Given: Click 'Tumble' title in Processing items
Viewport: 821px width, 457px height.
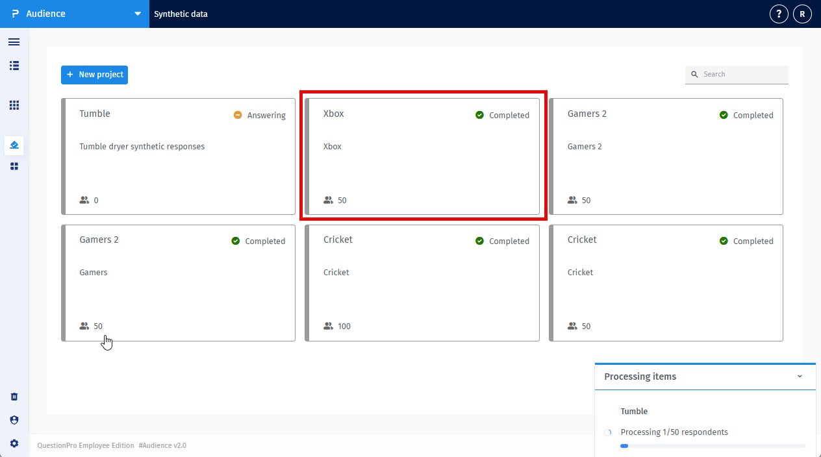Looking at the screenshot, I should click(634, 412).
